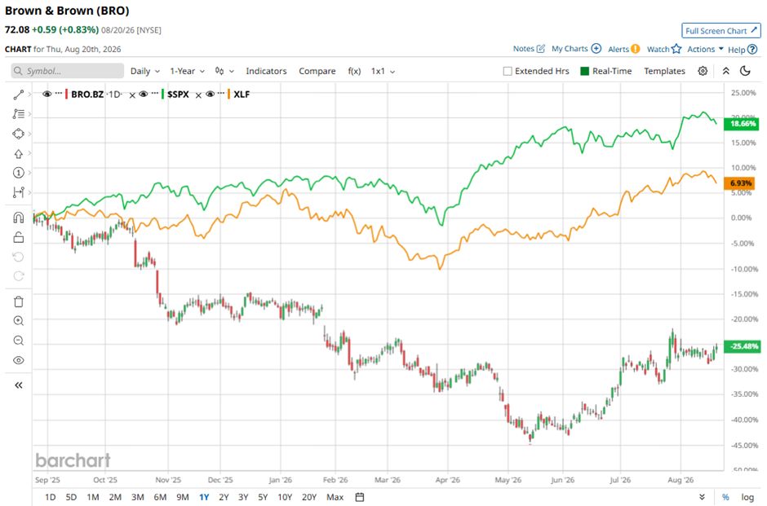Zoom out with the minus magnifier icon
The image size is (767, 506).
[x=19, y=341]
